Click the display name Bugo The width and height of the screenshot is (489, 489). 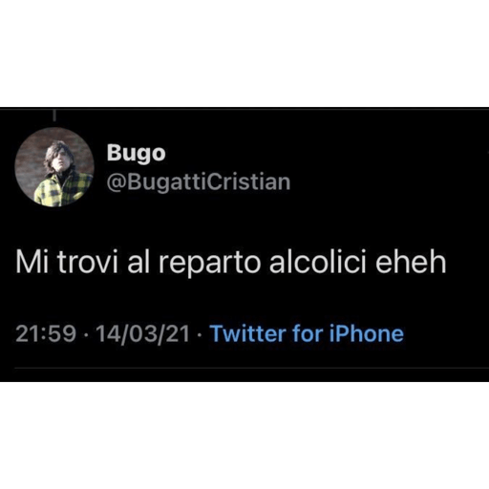[136, 154]
